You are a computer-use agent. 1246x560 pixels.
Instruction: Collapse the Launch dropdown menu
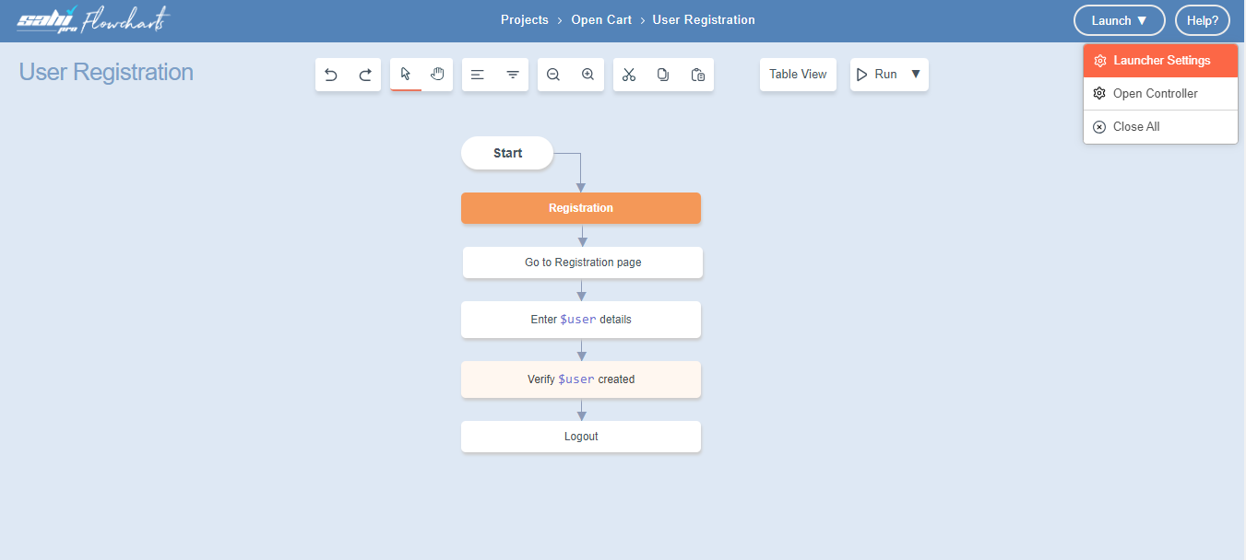(x=1119, y=20)
